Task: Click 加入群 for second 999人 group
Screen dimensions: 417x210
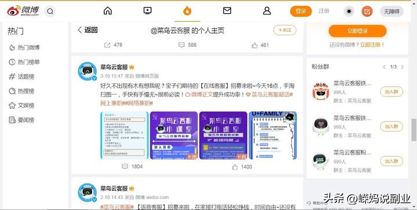Action: 392,126
